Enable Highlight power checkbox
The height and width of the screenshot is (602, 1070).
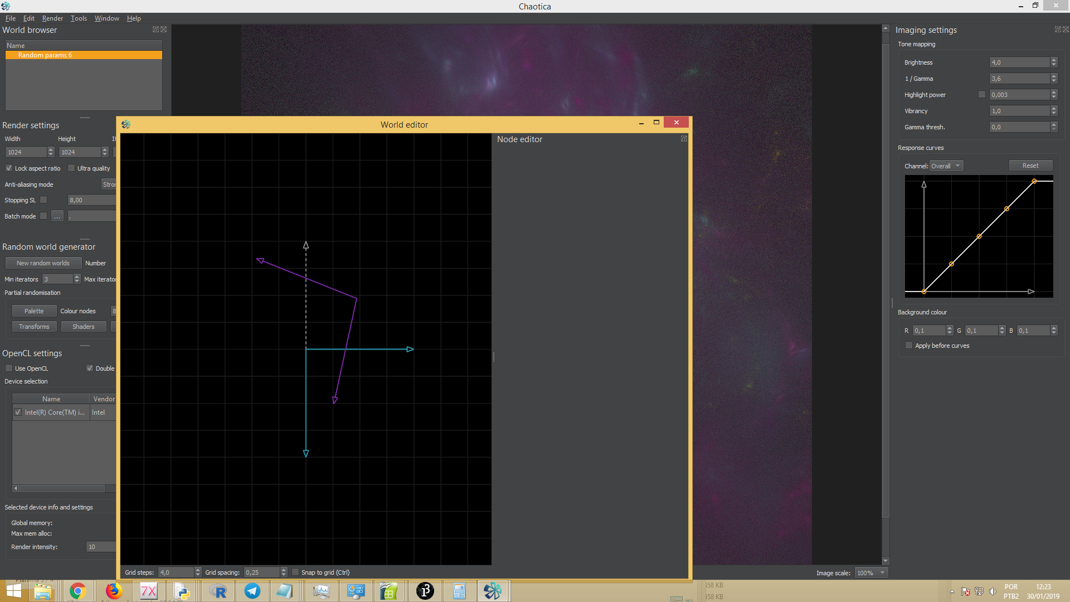pyautogui.click(x=982, y=94)
